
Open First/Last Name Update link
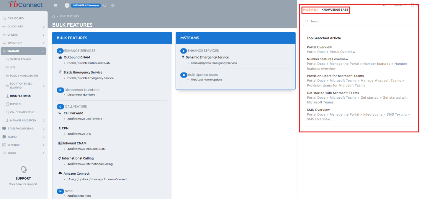pos(207,80)
